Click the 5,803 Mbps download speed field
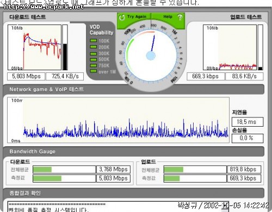The image size is (272, 212). pyautogui.click(x=26, y=76)
